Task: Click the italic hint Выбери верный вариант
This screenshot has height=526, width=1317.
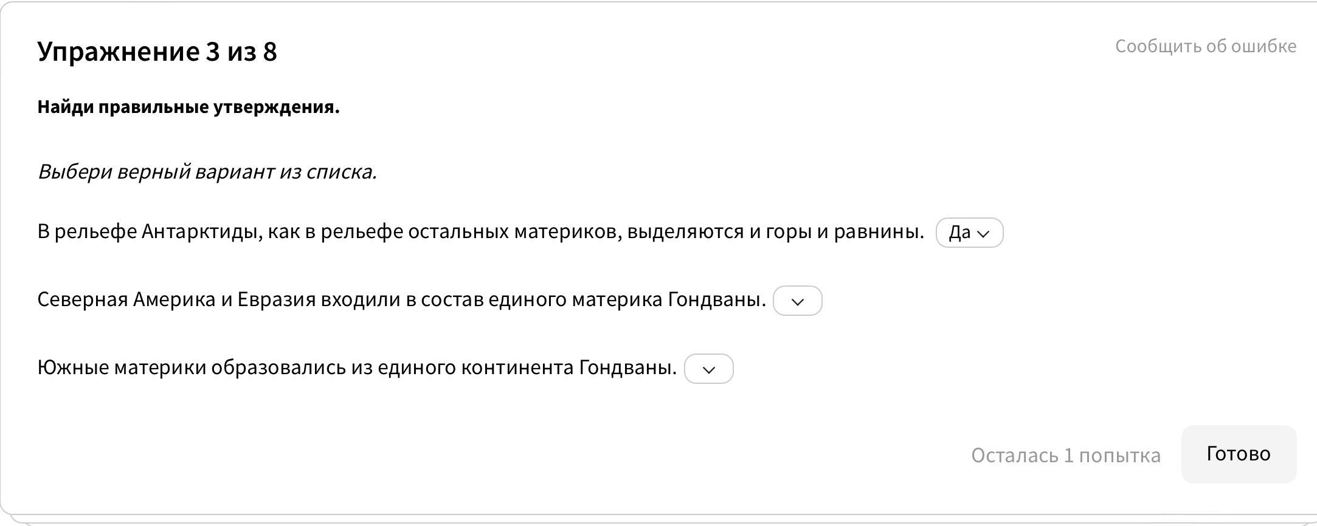Action: coord(207,172)
